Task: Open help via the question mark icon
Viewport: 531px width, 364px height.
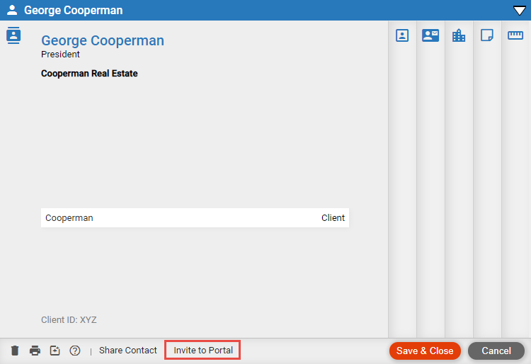Action: pos(75,351)
